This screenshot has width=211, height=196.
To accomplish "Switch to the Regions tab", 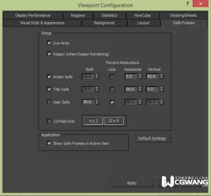I will 78,15.
